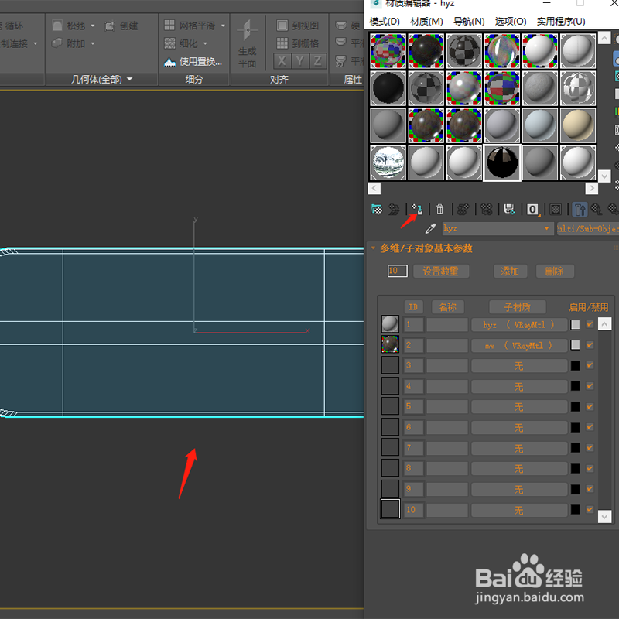
Task: Toggle the Show End Result icon
Action: click(x=580, y=209)
